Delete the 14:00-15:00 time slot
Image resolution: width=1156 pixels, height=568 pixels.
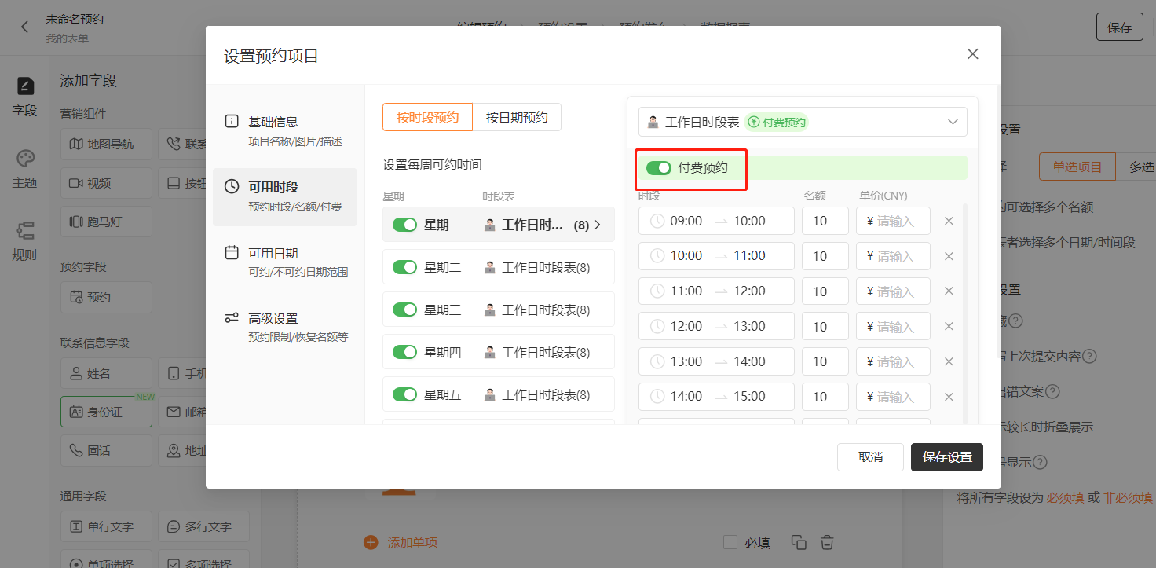[949, 397]
